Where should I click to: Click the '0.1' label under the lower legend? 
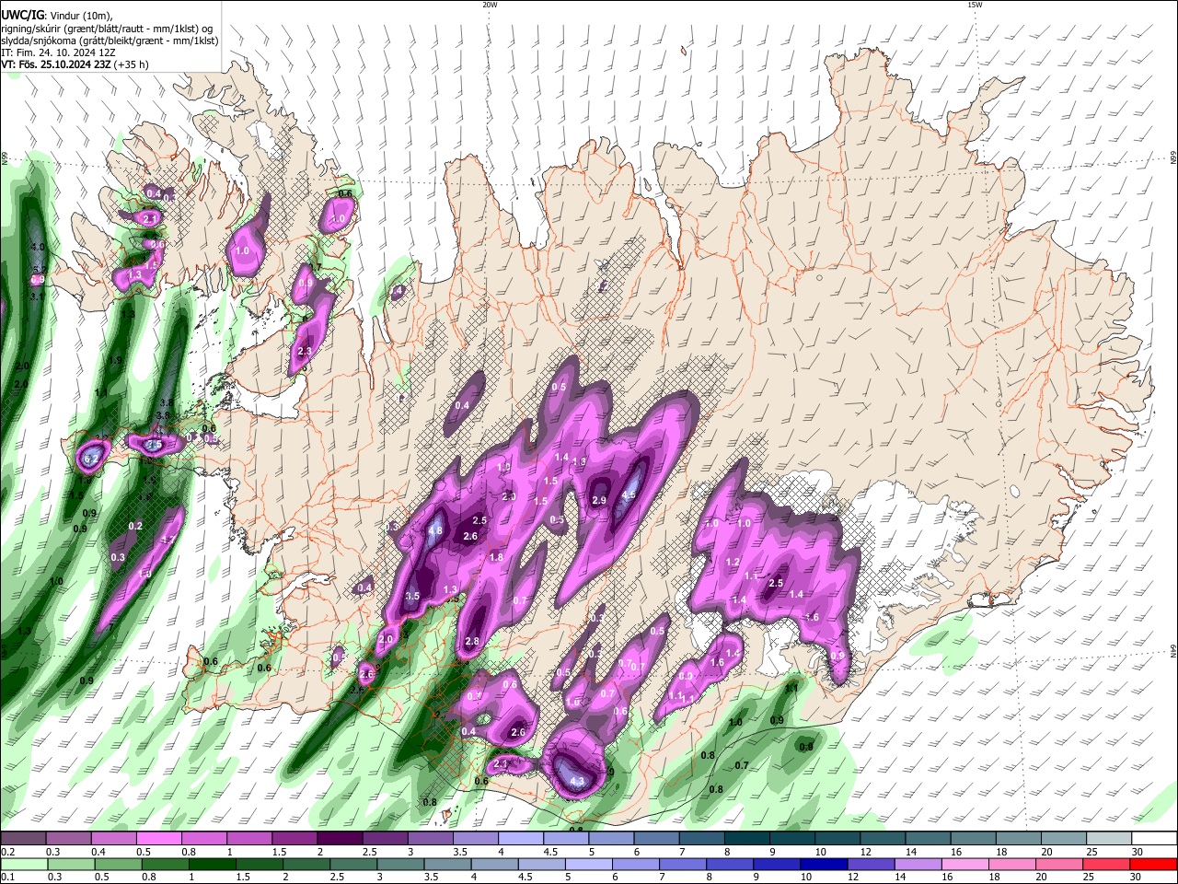tap(6, 878)
